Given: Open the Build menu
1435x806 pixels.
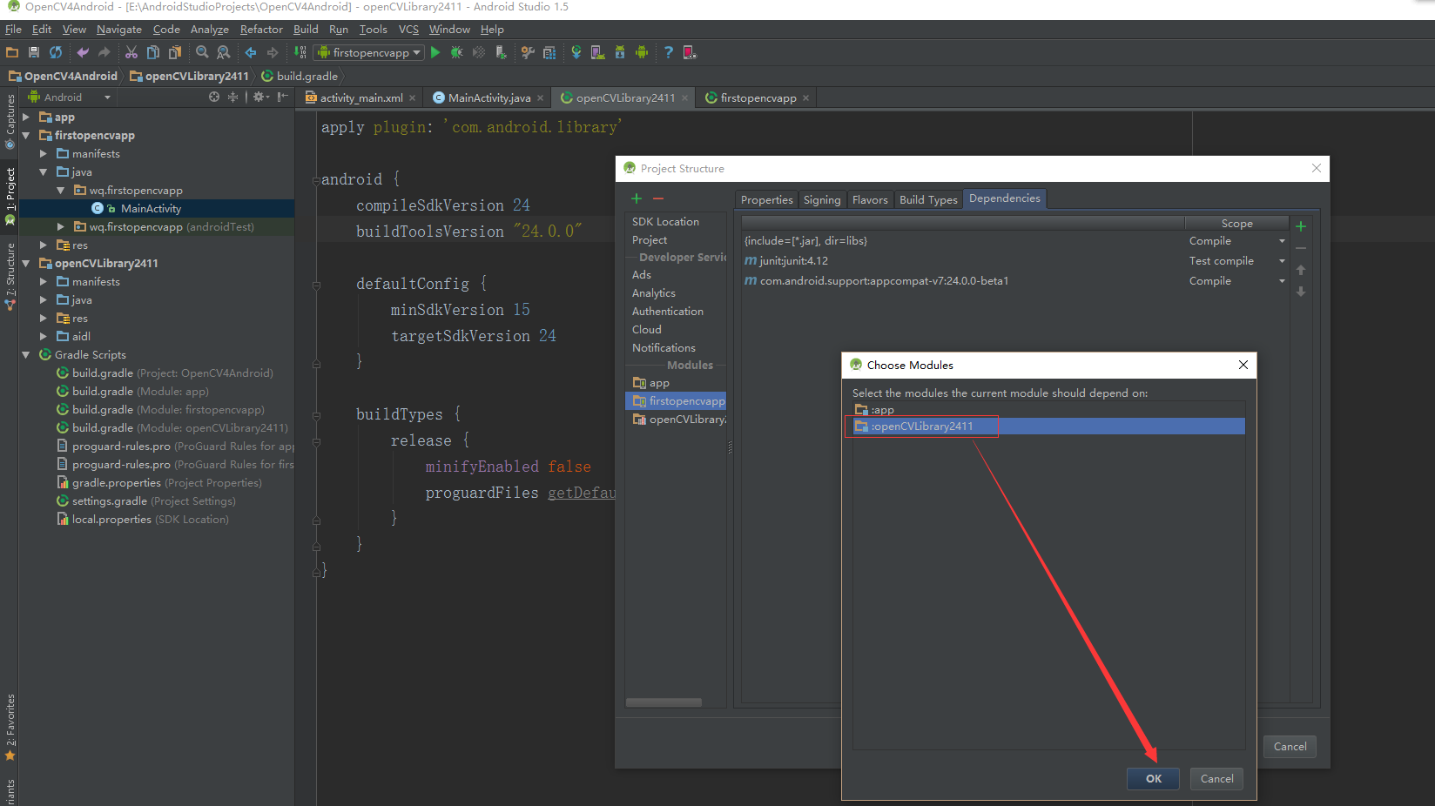Looking at the screenshot, I should pos(306,29).
